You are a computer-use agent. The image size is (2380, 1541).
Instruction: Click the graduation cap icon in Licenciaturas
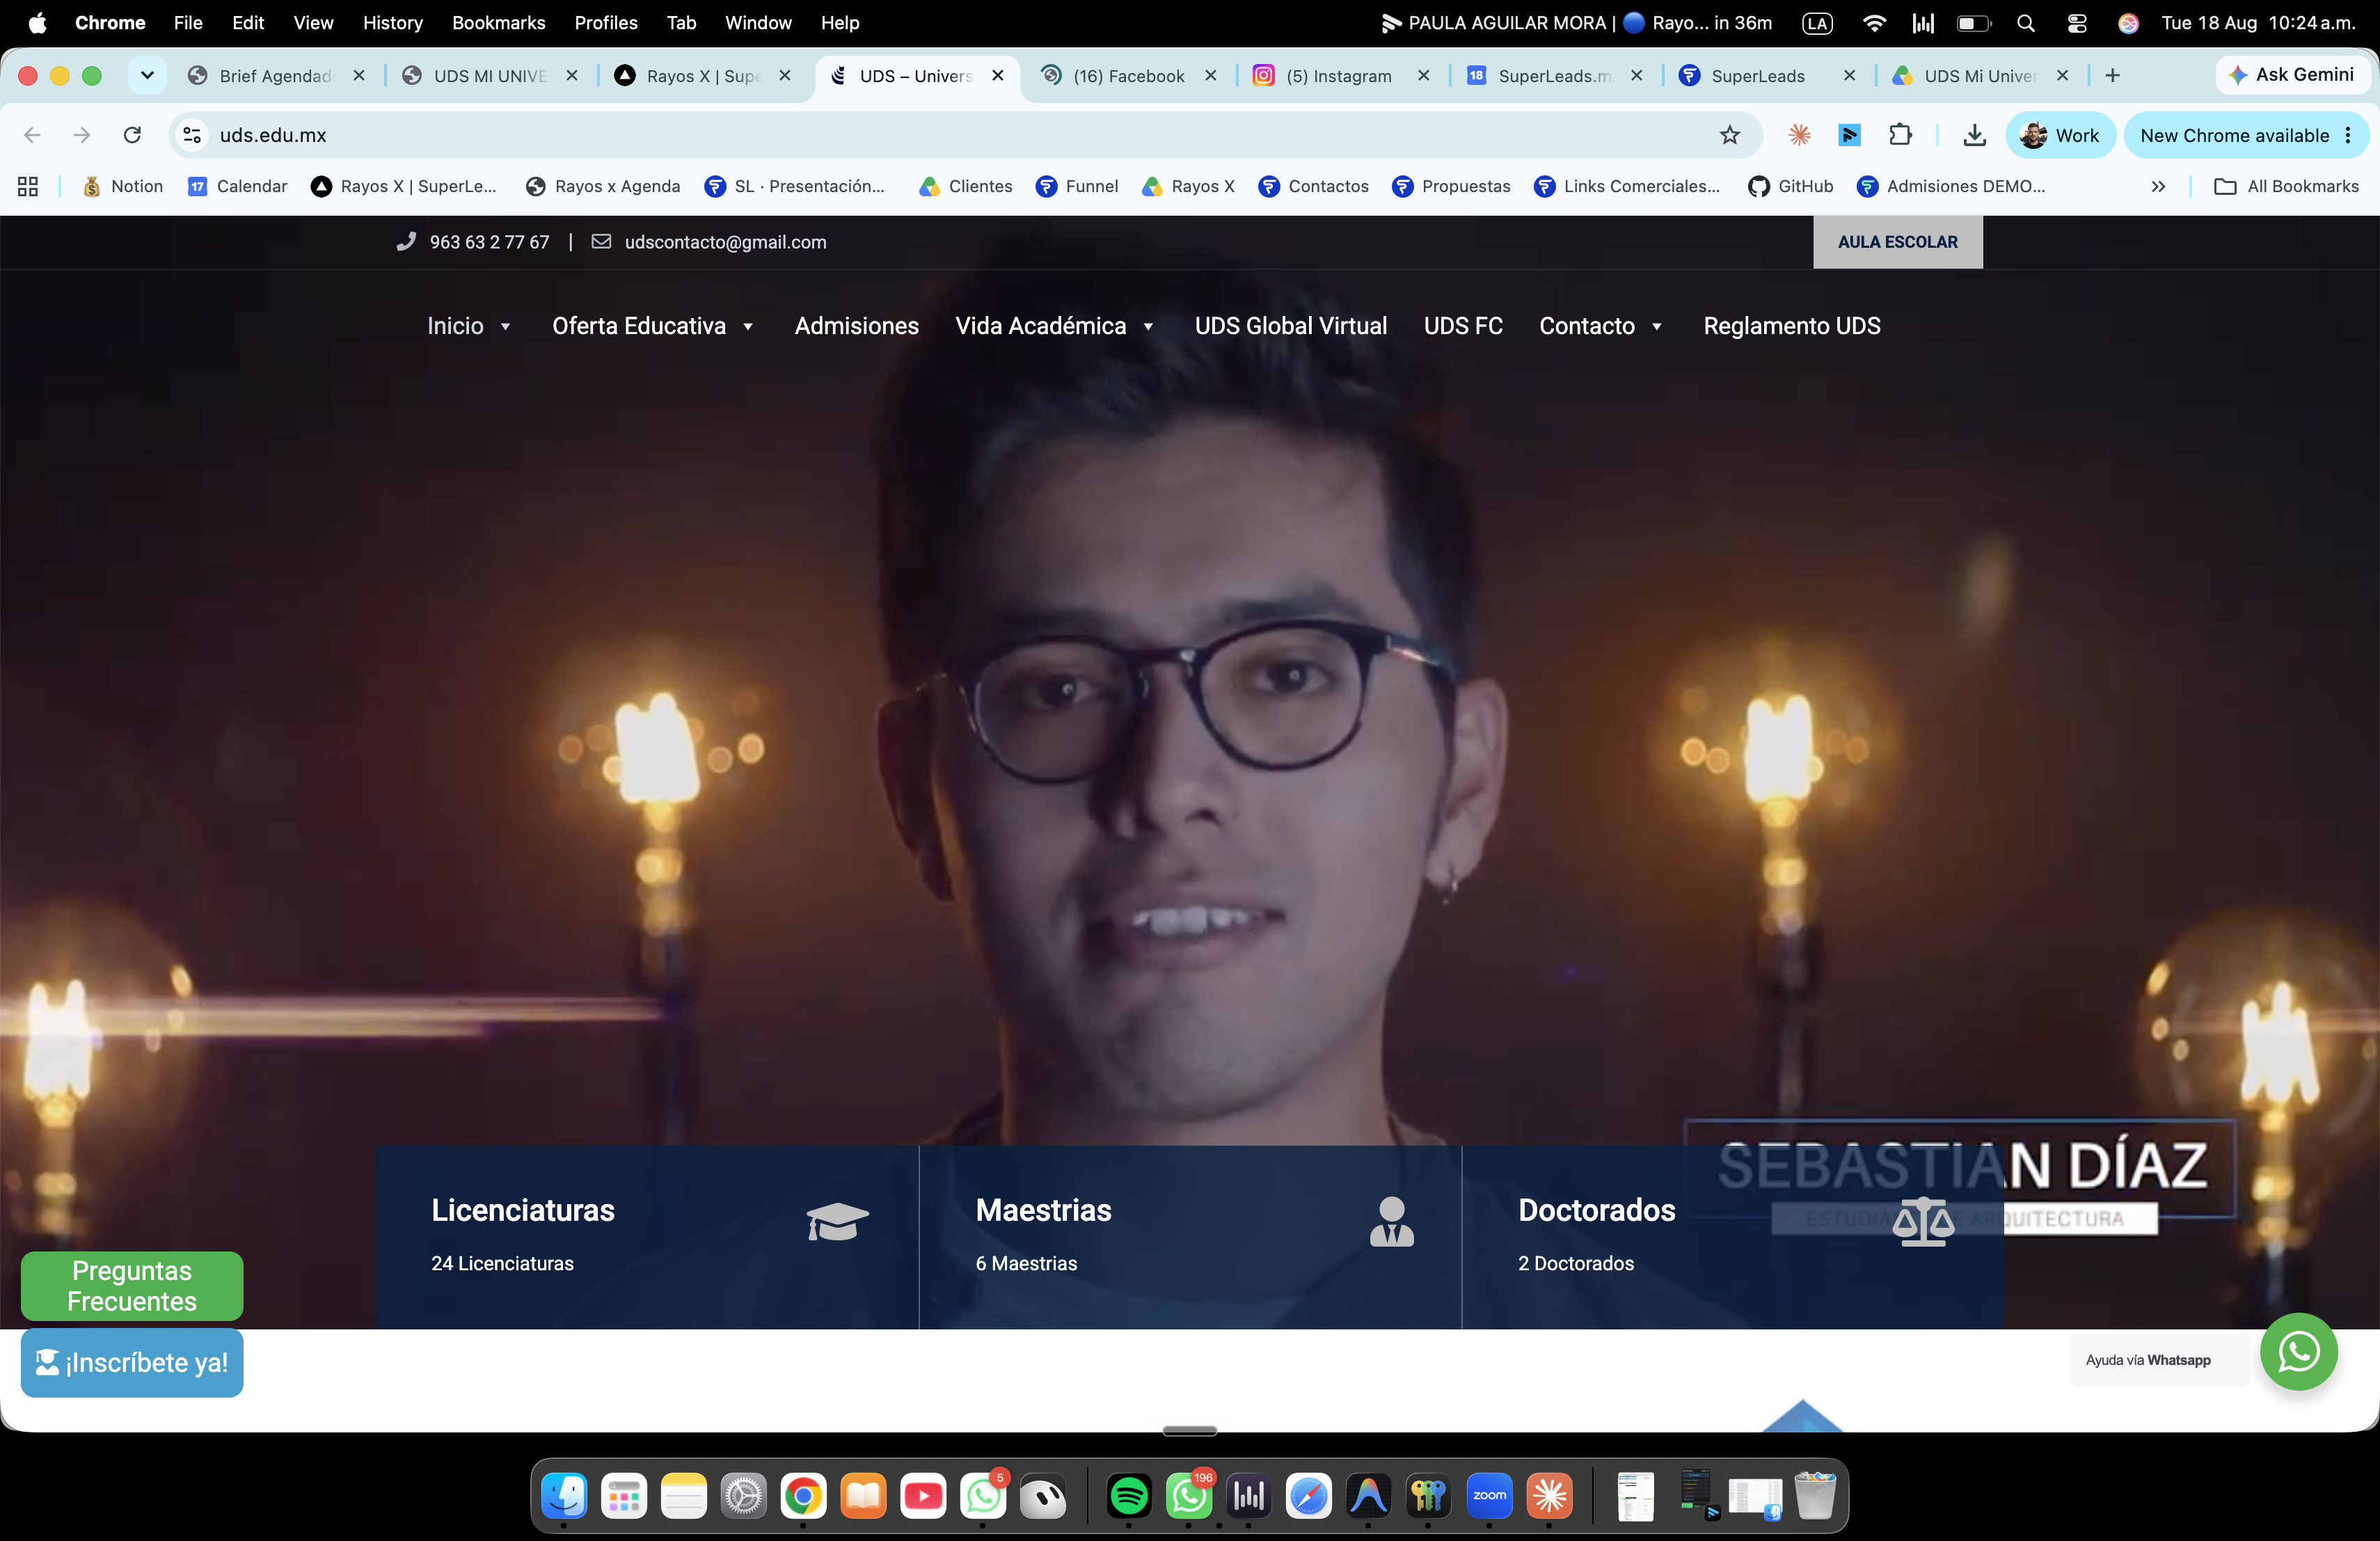837,1221
